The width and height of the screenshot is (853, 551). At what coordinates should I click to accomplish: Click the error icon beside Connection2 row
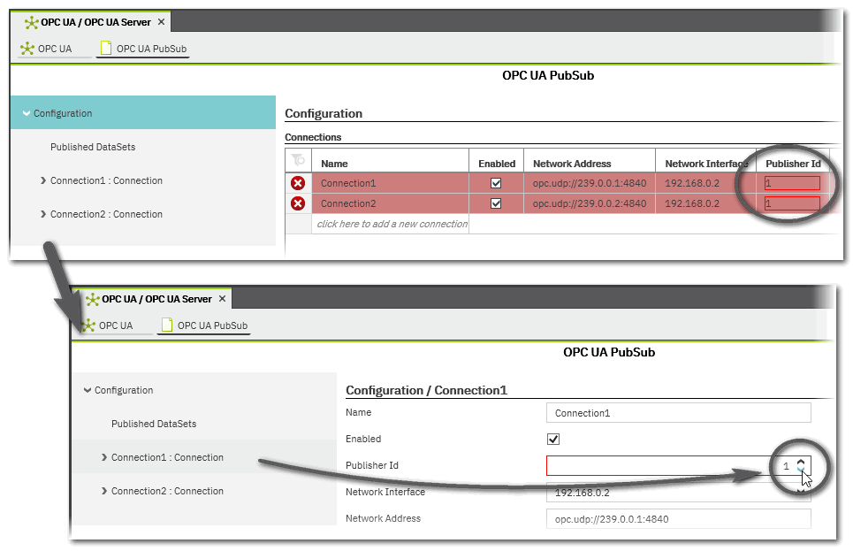coord(298,203)
